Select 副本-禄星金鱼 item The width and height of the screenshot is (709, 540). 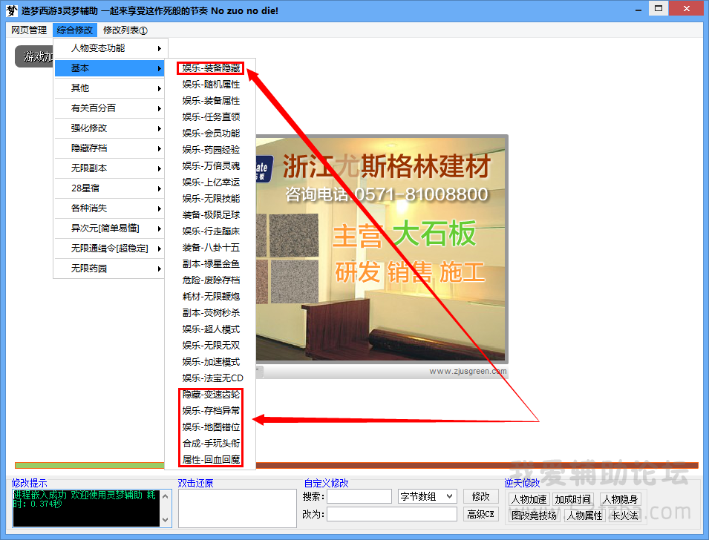coord(211,264)
